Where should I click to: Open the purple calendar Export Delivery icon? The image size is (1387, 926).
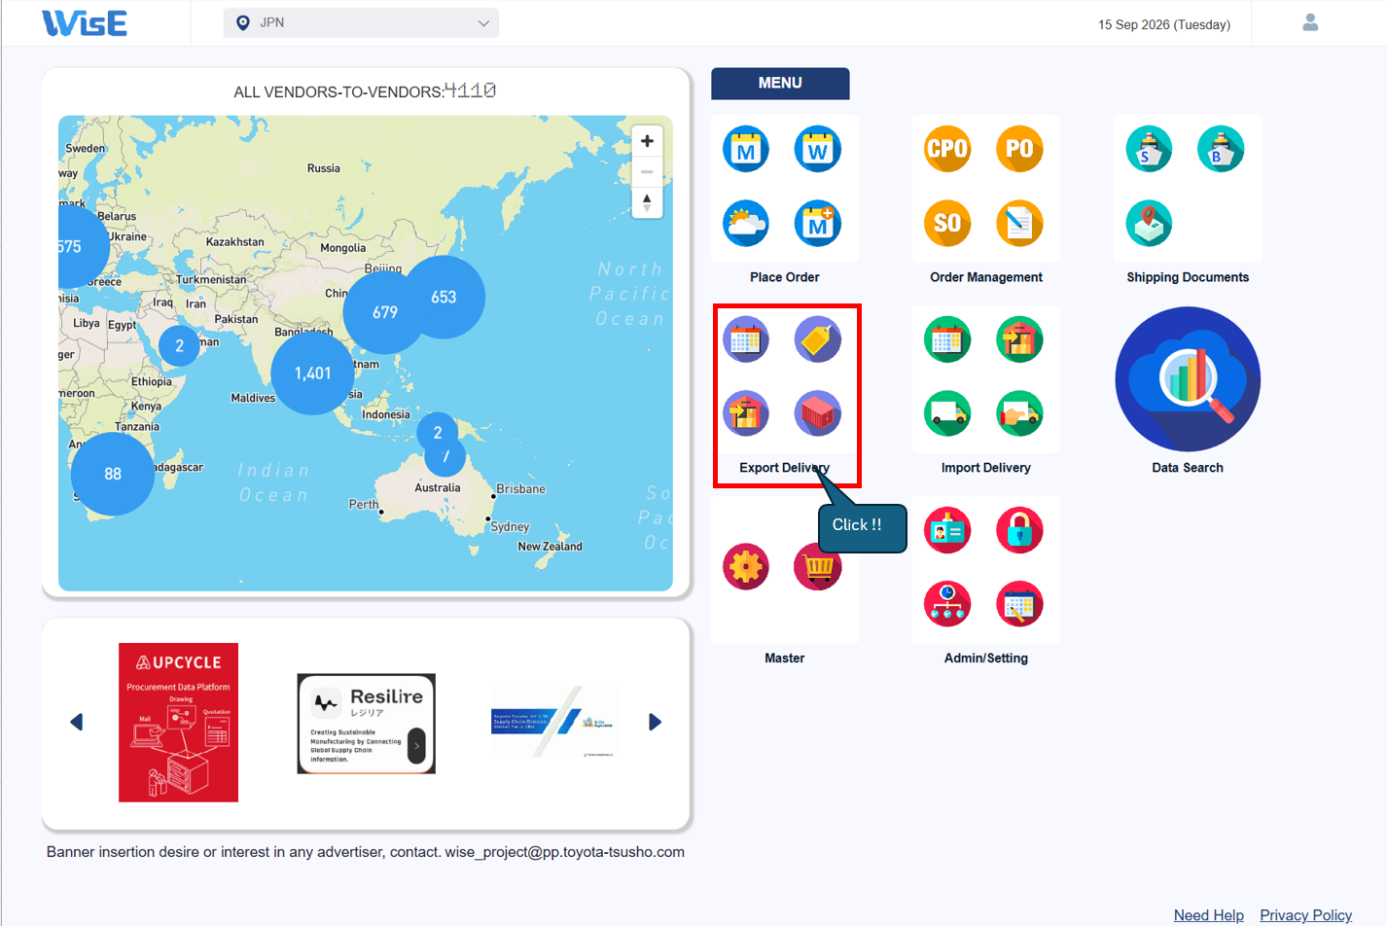point(746,339)
